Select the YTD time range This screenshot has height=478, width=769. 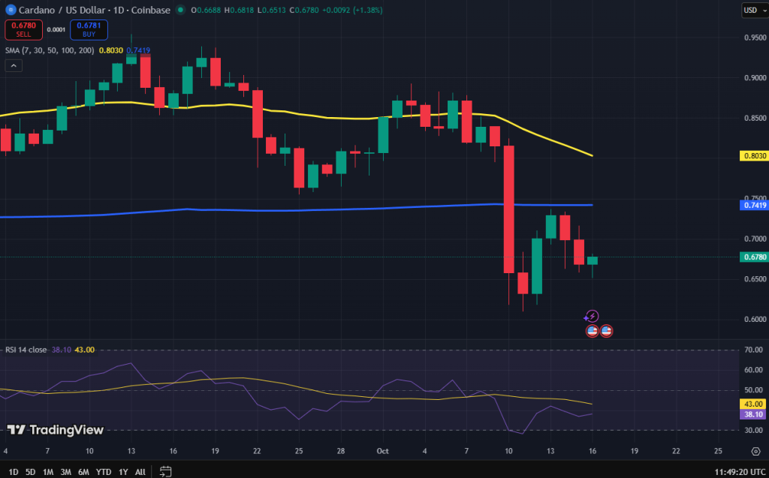click(x=104, y=472)
